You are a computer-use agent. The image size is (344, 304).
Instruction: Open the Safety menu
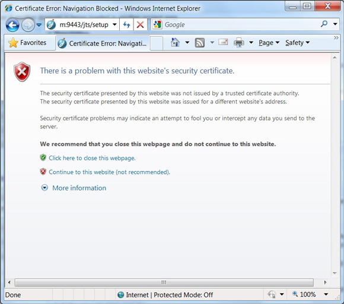coord(297,43)
